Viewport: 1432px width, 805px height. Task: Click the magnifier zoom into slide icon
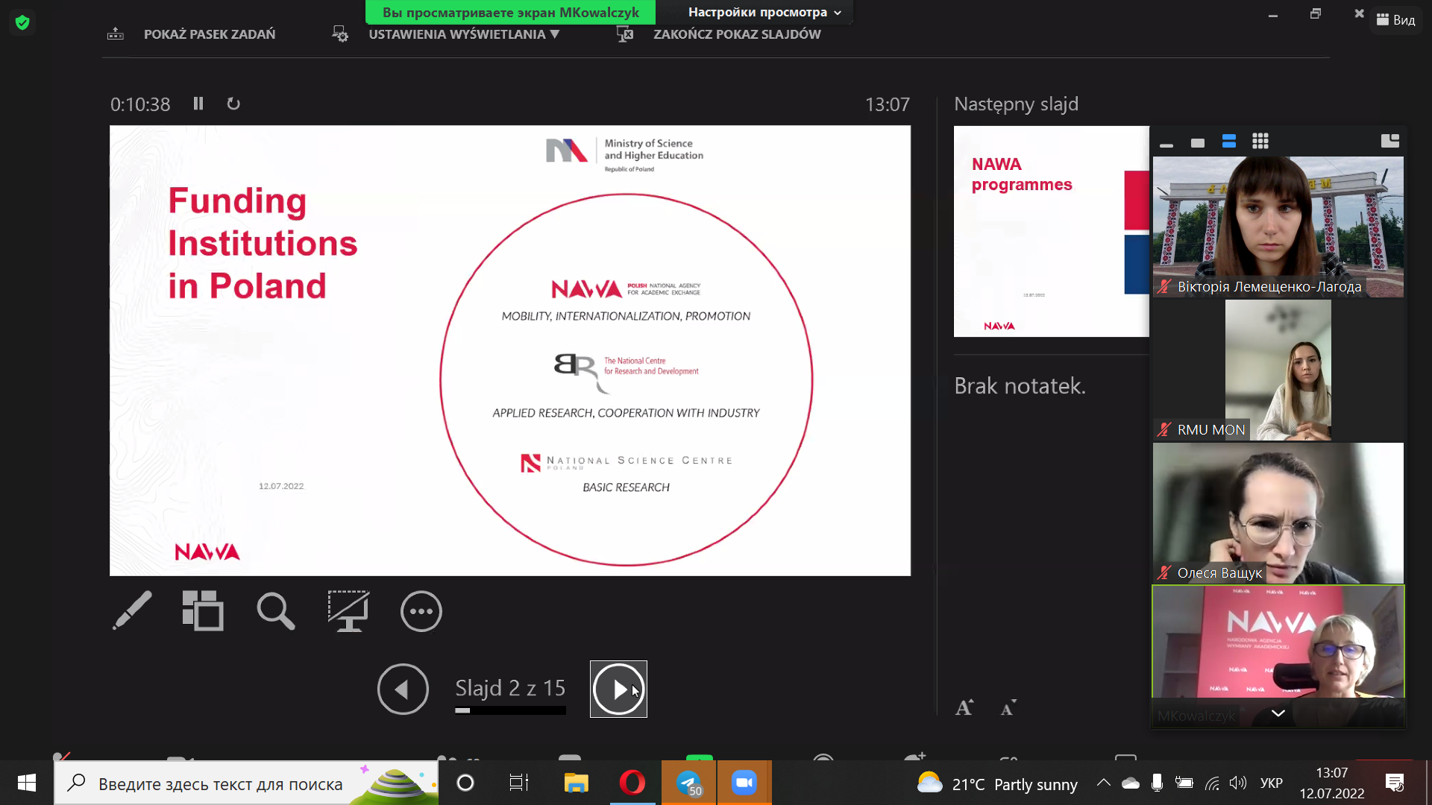coord(275,611)
